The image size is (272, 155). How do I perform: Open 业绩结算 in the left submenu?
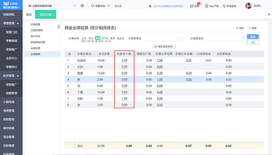click(35, 48)
